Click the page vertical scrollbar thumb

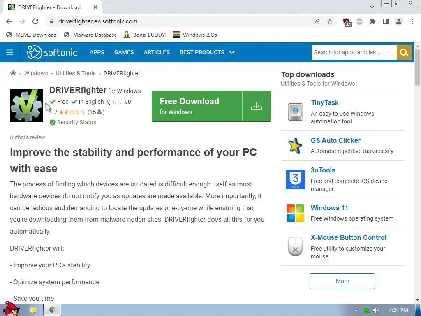417,68
